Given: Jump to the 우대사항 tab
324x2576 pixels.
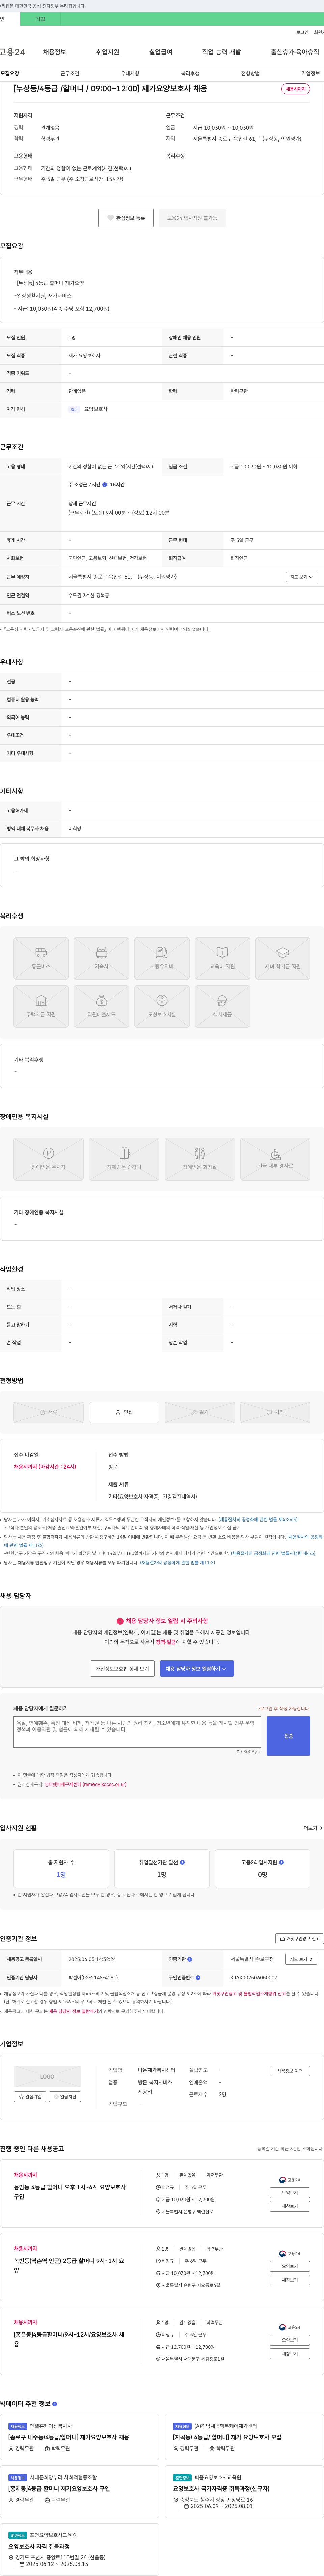Looking at the screenshot, I should 130,73.
